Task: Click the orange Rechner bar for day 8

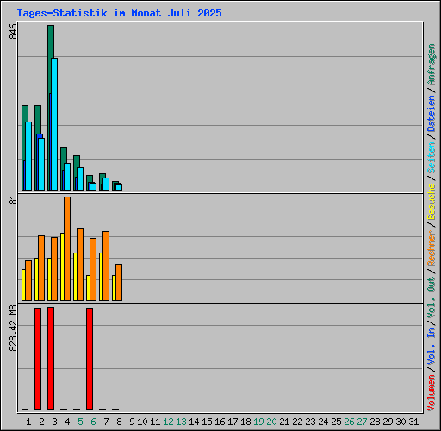Action: coord(119,282)
